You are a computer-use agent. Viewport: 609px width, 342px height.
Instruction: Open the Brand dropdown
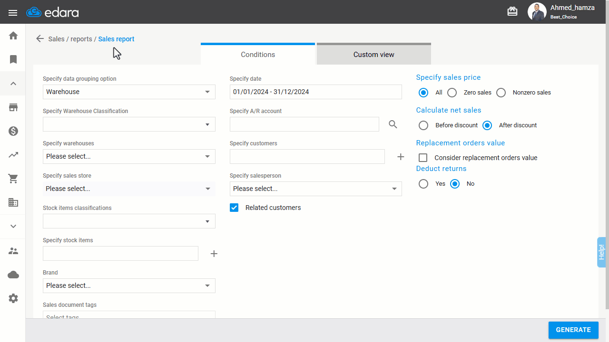click(x=129, y=285)
